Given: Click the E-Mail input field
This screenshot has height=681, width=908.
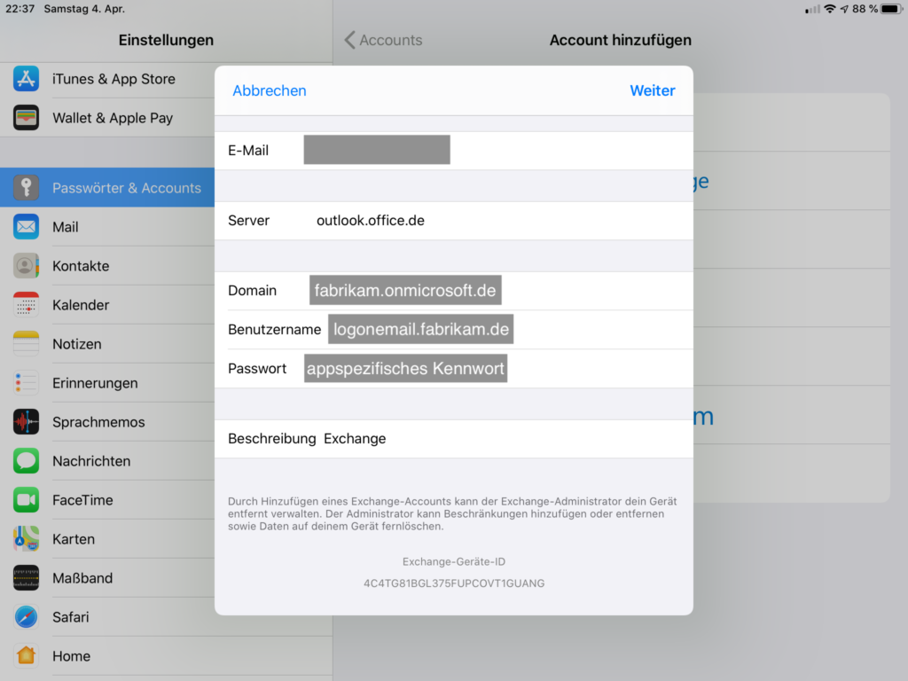Looking at the screenshot, I should pos(377,151).
